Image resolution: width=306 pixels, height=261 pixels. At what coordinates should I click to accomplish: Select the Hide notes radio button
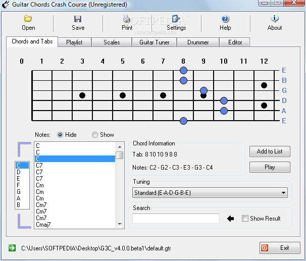[60, 135]
